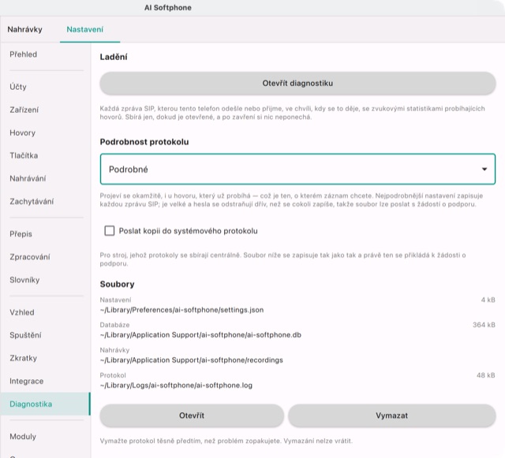Click the AI Softphone window title
Image resolution: width=505 pixels, height=458 pixels.
(168, 8)
